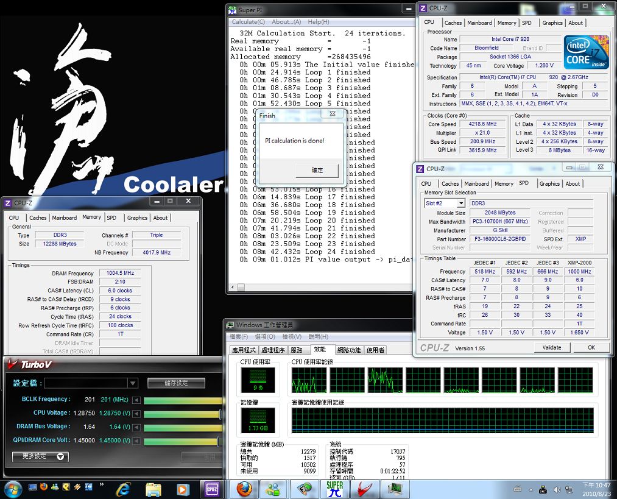Viewport: 617px width, 499px height.
Task: Open About...(A) menu in Super PI
Action: 286,22
